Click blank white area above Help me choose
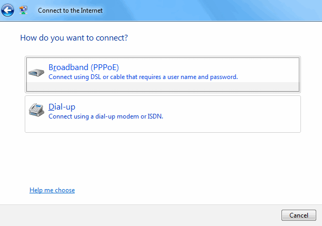This screenshot has height=226, width=322. pyautogui.click(x=160, y=160)
